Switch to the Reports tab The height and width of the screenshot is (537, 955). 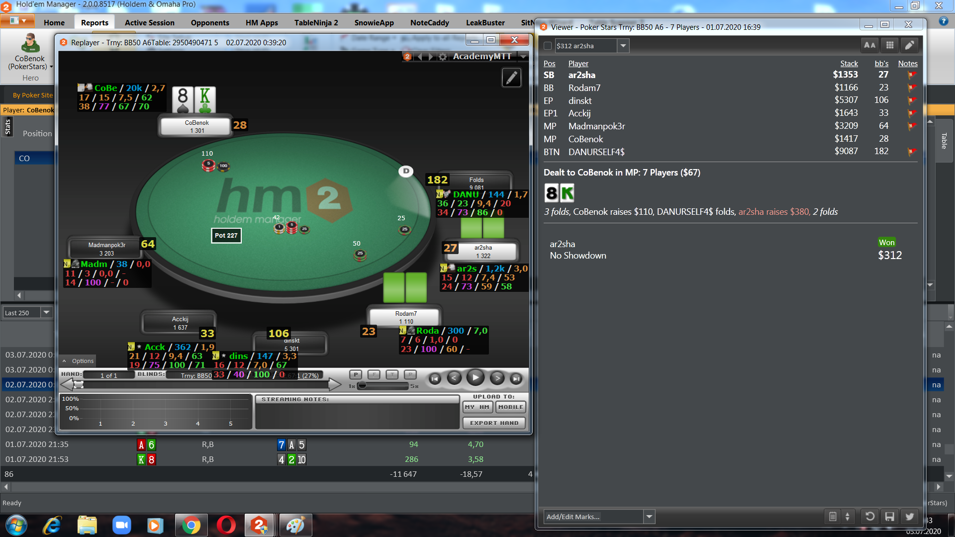[95, 22]
